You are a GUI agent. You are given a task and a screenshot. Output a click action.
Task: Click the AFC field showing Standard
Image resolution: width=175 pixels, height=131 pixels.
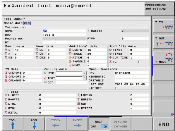132,73
